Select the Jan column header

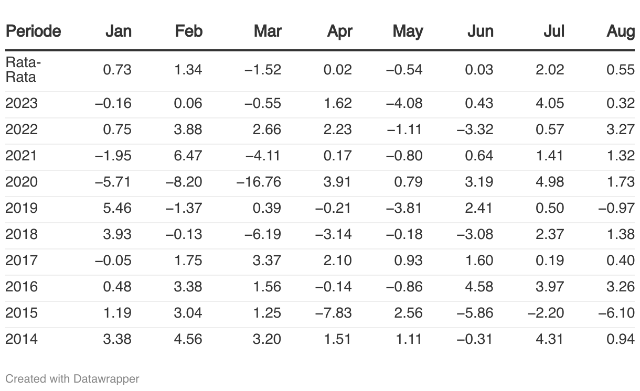(118, 31)
